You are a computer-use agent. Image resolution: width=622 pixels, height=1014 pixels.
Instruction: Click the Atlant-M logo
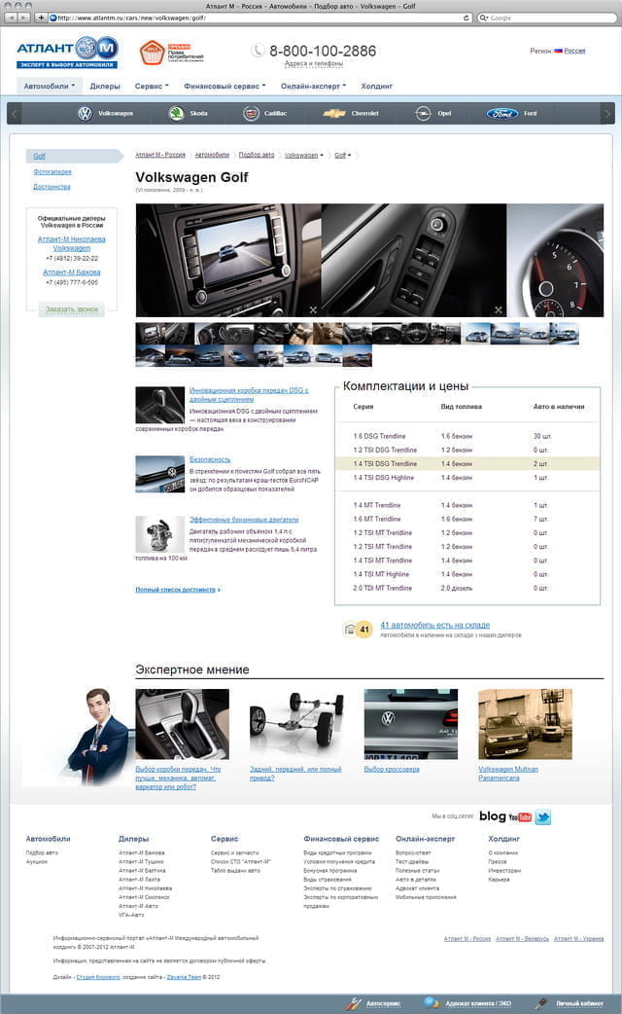click(x=67, y=53)
